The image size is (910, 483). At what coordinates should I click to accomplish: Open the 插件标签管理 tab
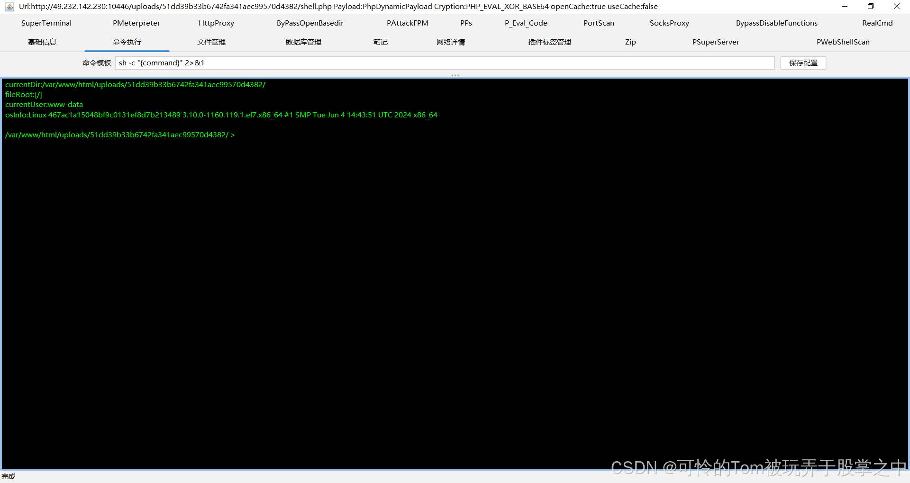[x=549, y=42]
